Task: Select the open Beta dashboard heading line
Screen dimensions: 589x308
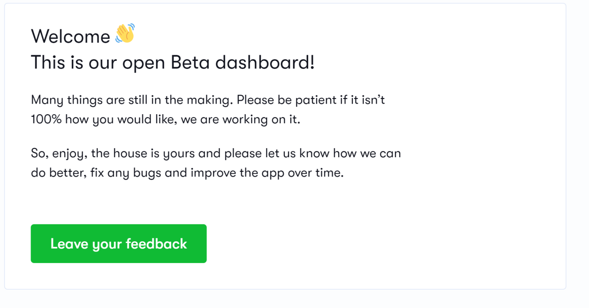Action: (172, 62)
